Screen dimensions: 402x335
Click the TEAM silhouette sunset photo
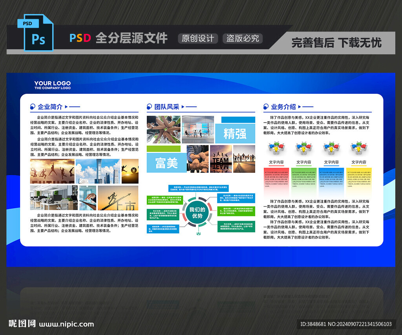coord(221,159)
